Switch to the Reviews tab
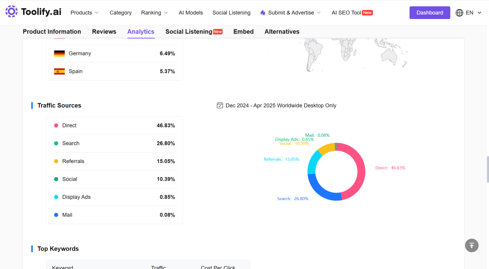This screenshot has width=489, height=269. click(104, 32)
